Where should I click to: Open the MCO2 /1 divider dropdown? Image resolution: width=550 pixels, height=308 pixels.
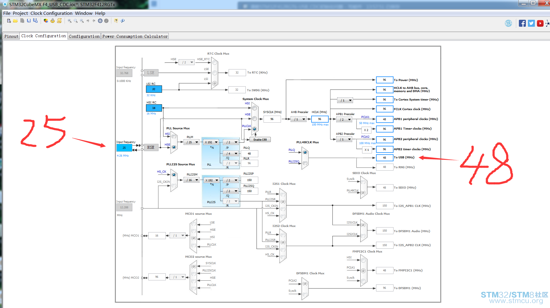click(177, 277)
